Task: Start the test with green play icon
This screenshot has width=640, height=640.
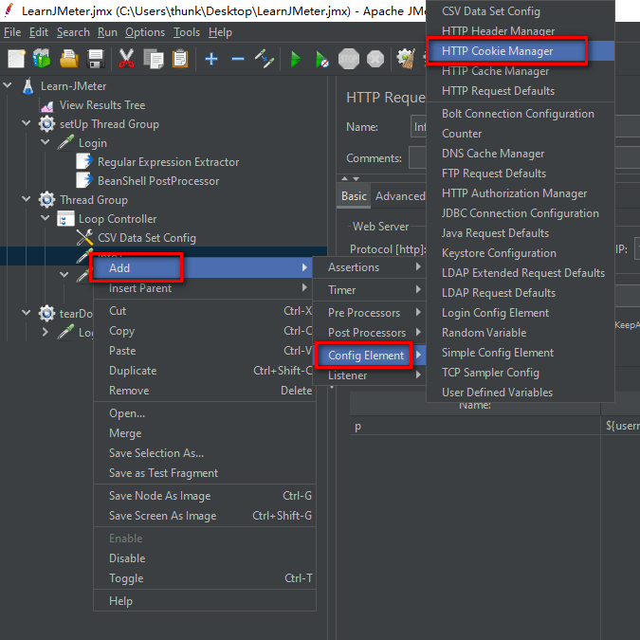Action: pyautogui.click(x=296, y=59)
